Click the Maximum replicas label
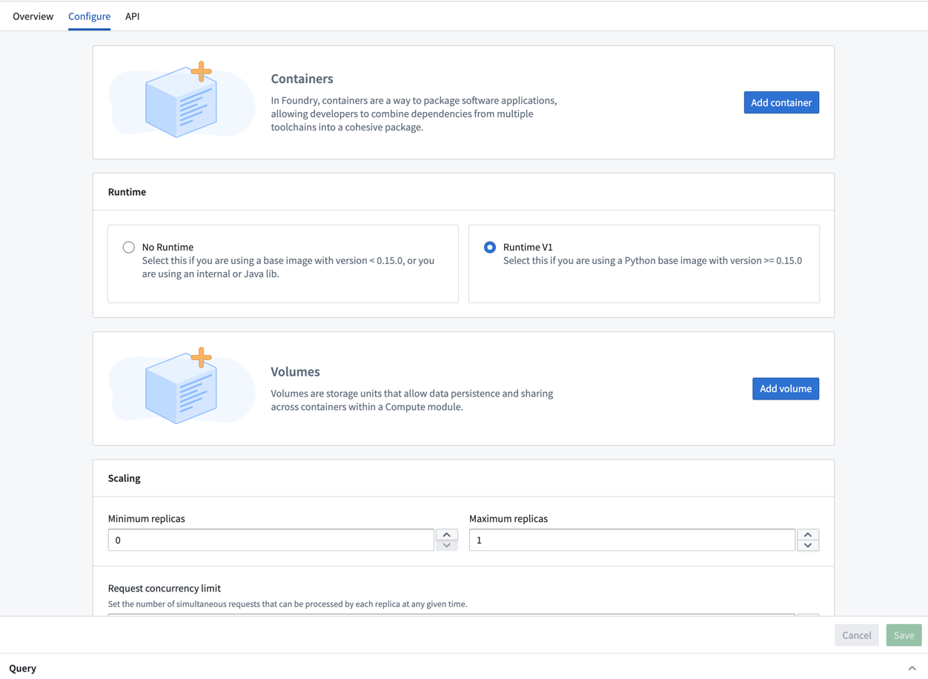928x679 pixels. point(508,518)
